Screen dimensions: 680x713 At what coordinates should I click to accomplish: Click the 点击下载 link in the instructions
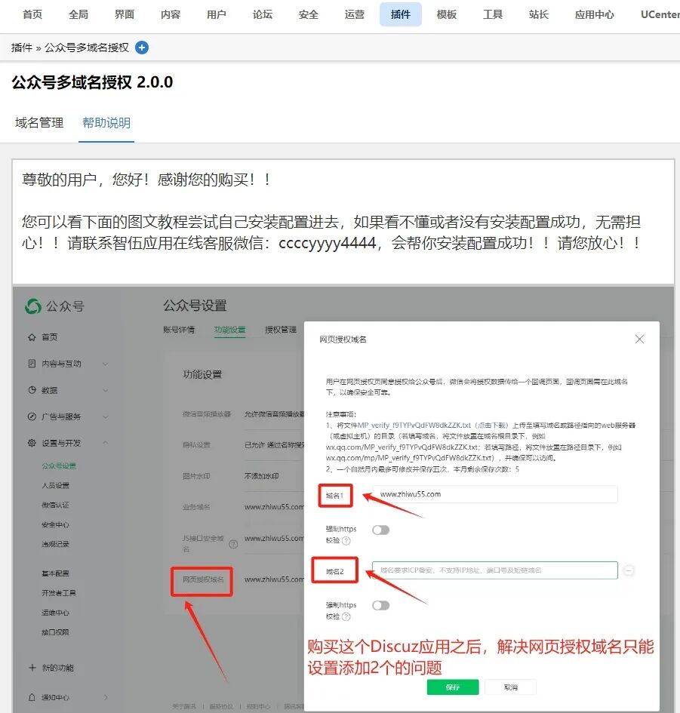[x=490, y=423]
